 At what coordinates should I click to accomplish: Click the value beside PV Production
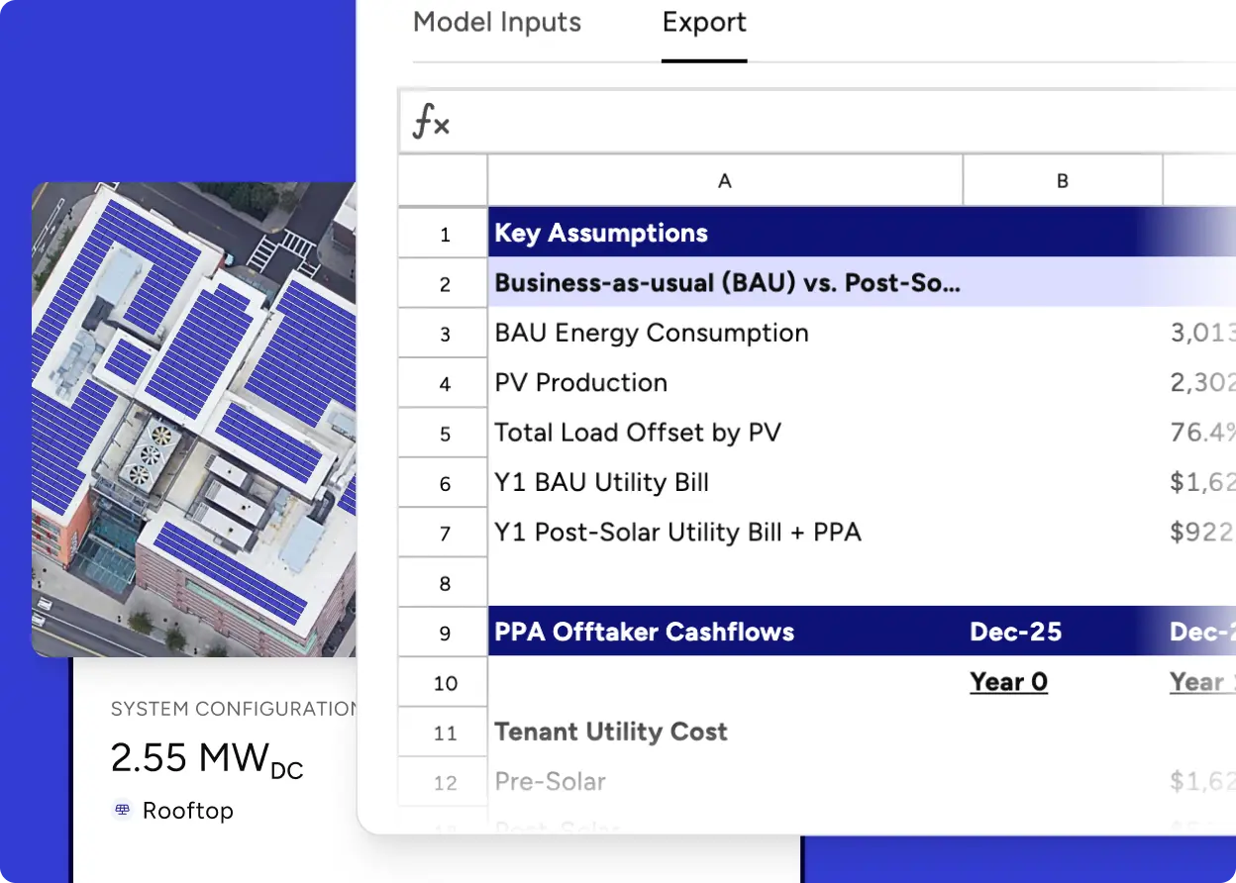pos(1202,383)
